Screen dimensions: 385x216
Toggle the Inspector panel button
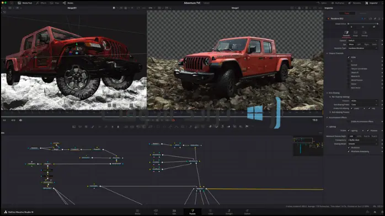(x=371, y=3)
